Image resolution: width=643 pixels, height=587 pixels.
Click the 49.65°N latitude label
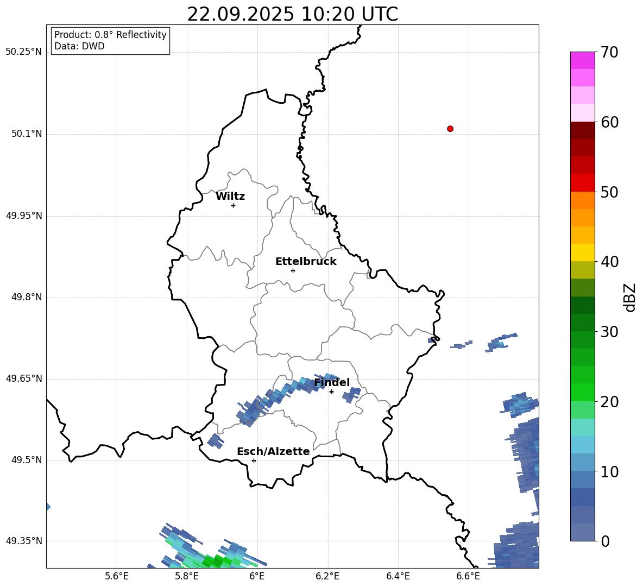[24, 378]
